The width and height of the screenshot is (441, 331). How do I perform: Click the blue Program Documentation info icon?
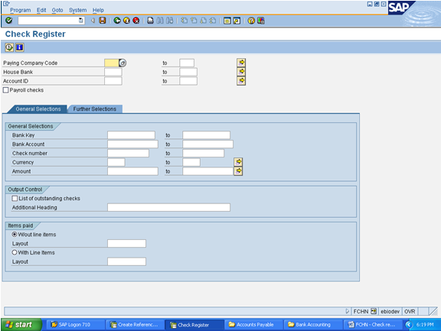click(x=19, y=47)
